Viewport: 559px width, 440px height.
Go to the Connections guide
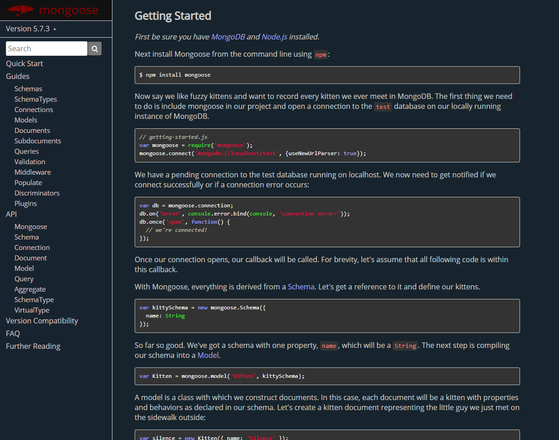(34, 110)
